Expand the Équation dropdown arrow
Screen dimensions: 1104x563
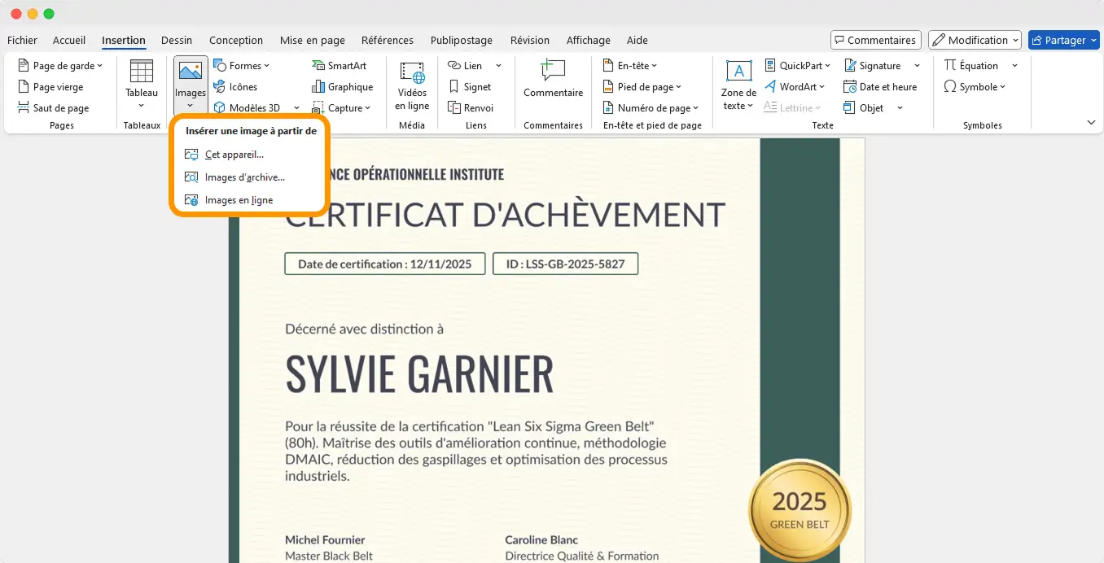point(1014,66)
